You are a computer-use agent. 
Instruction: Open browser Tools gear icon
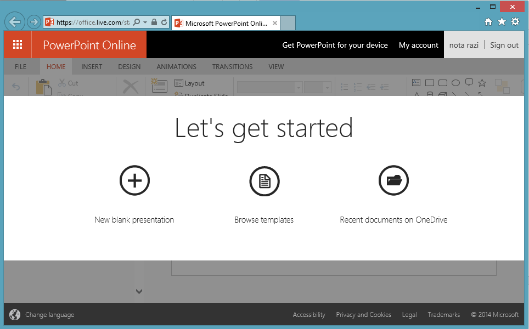515,22
